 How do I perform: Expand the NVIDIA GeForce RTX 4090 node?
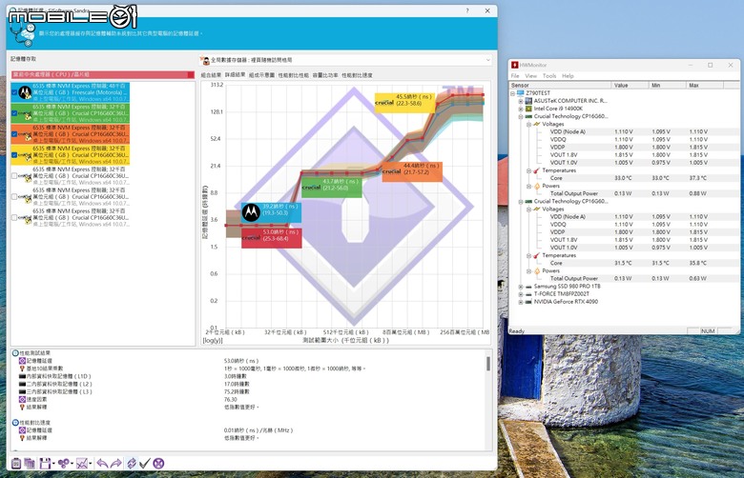click(521, 302)
